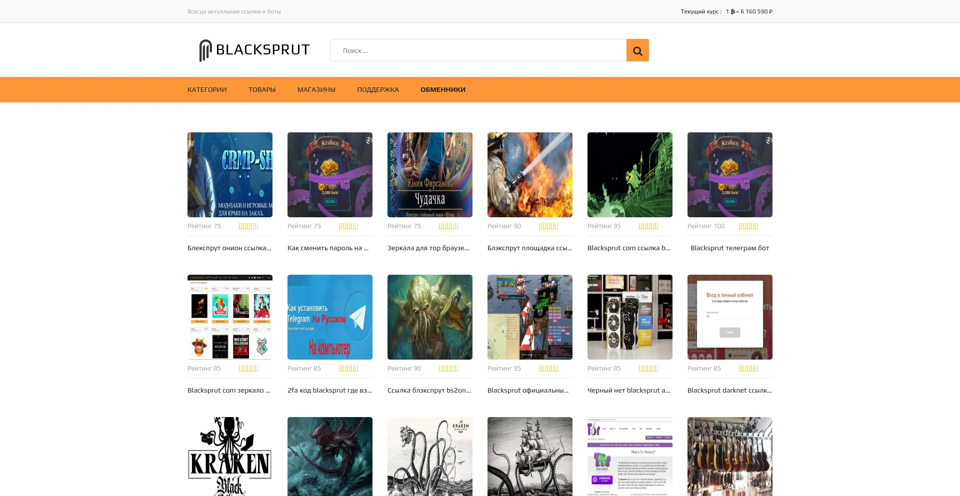
Task: Open the graphics cards thumbnail
Action: point(630,317)
